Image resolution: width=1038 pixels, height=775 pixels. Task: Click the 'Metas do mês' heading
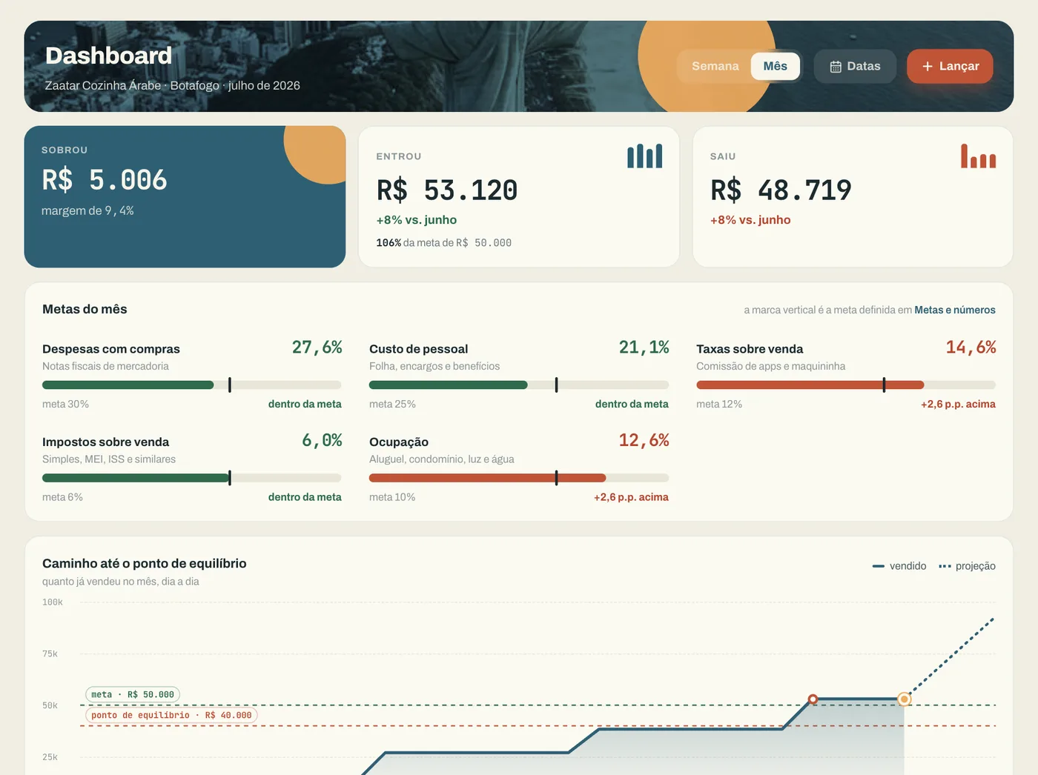tap(85, 309)
